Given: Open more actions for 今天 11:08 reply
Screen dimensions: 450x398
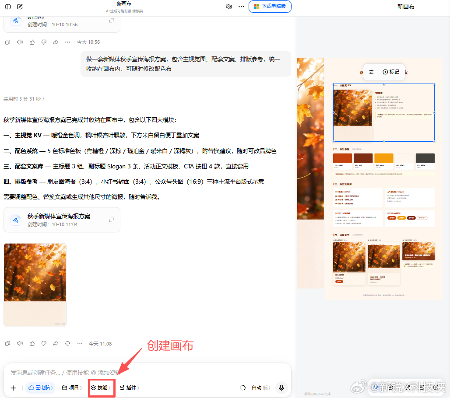Looking at the screenshot, I should coord(80,343).
